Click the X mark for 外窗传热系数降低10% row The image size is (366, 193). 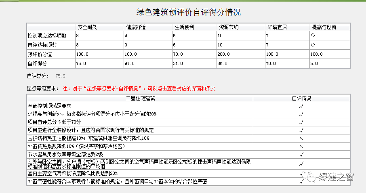[301, 146]
